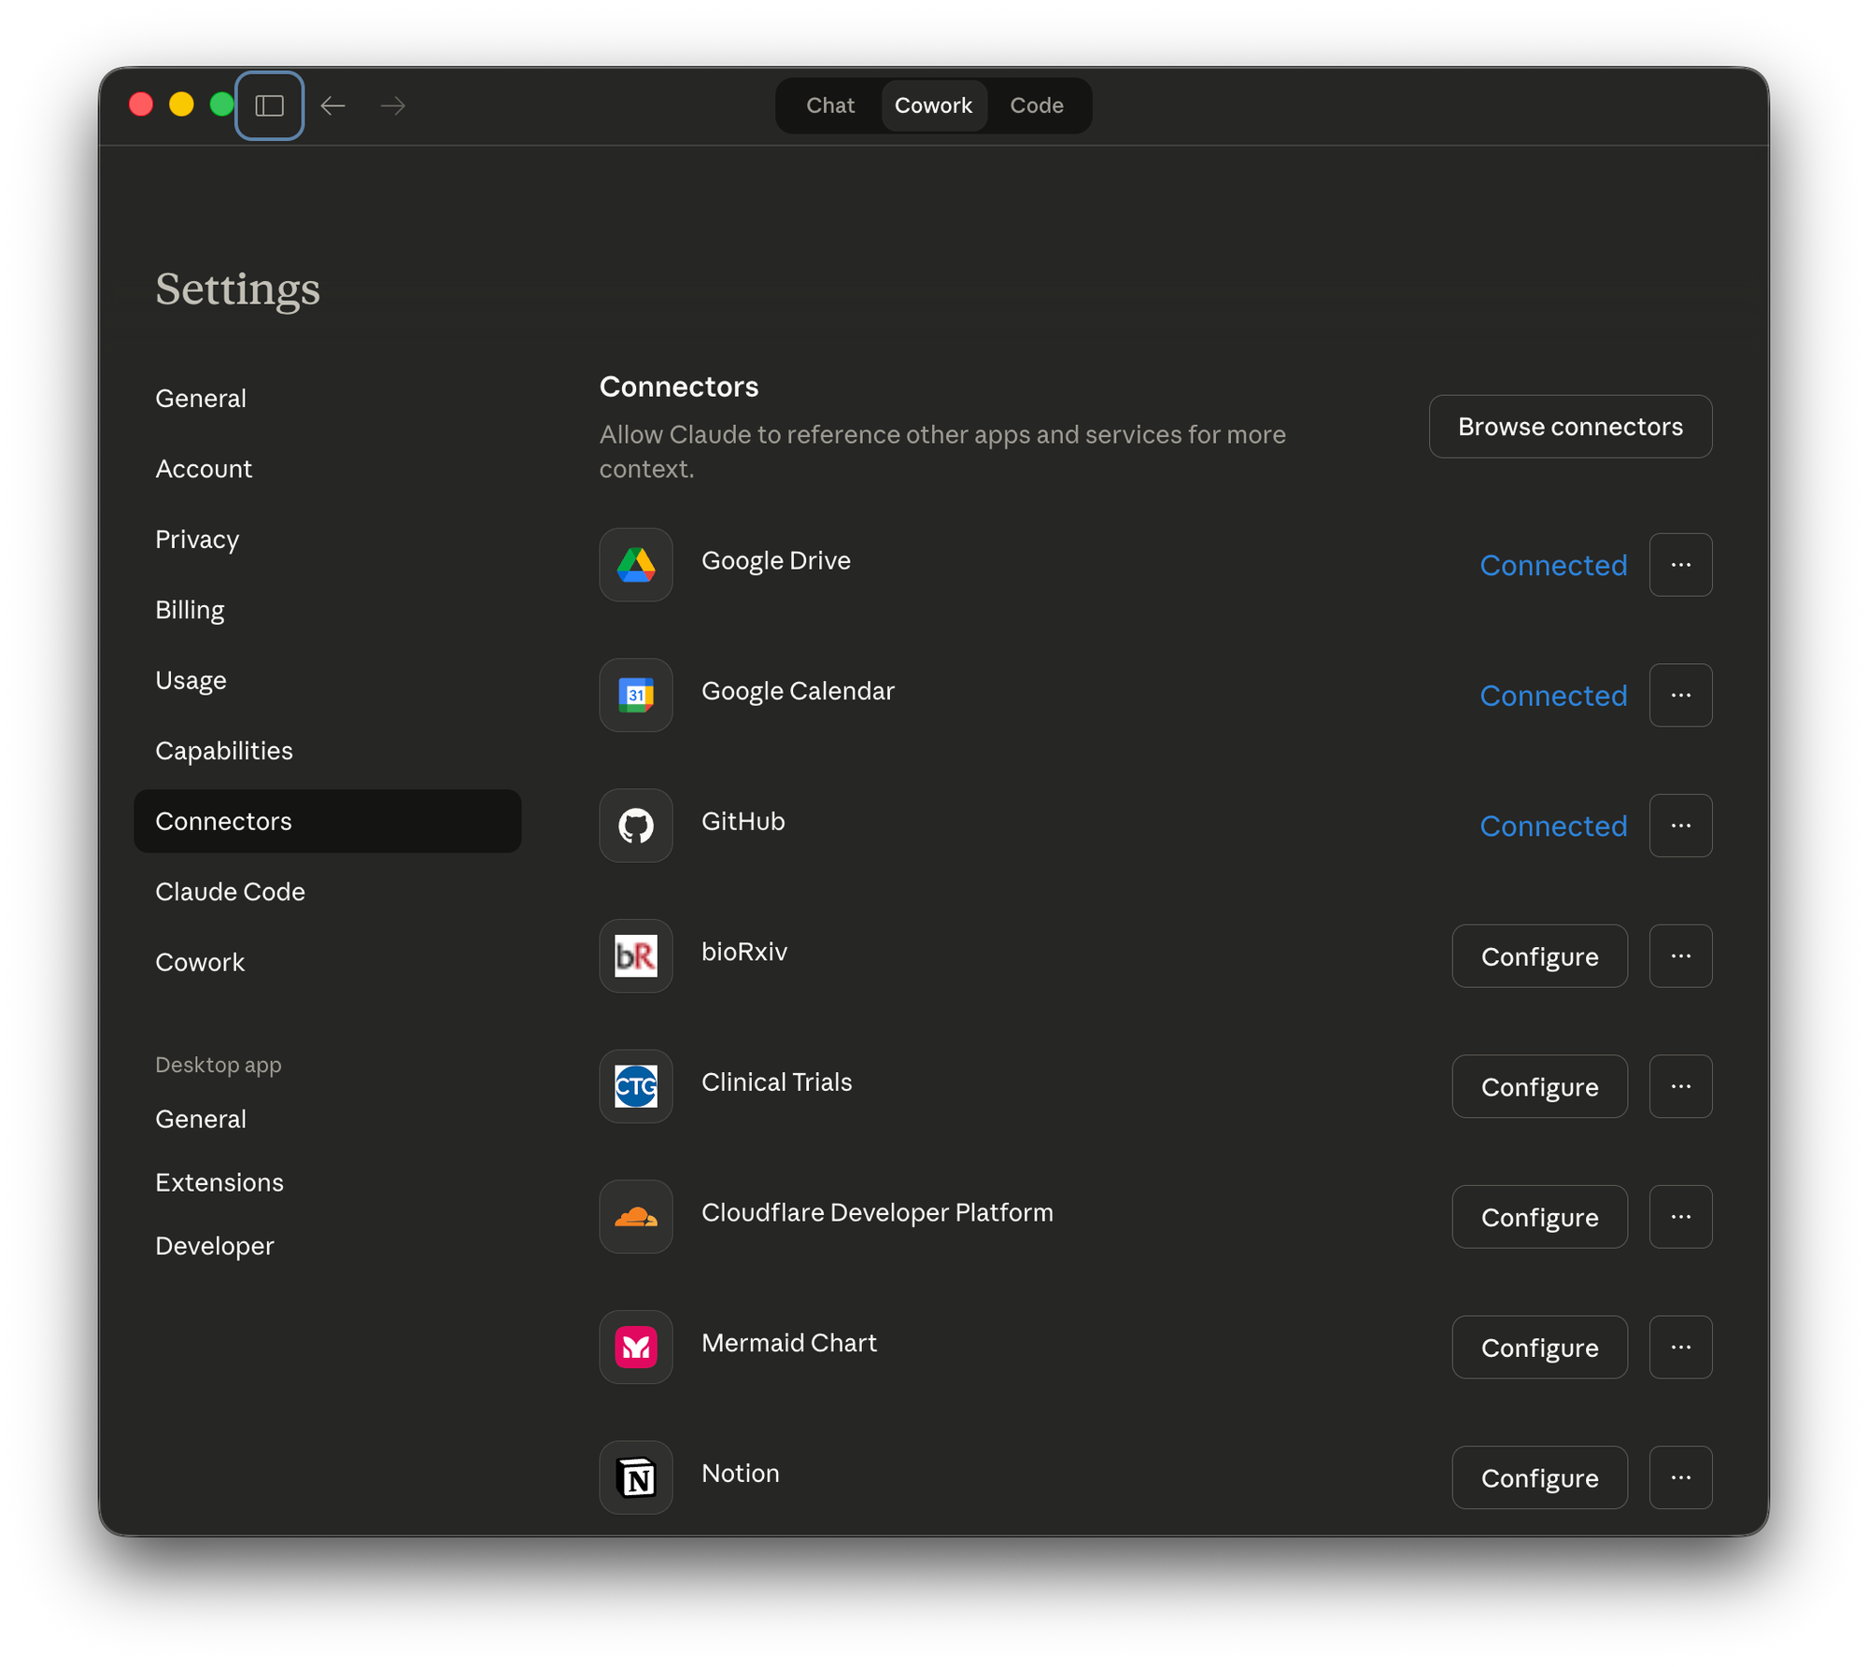Click the Browse connectors button
The image size is (1868, 1667).
coord(1570,427)
